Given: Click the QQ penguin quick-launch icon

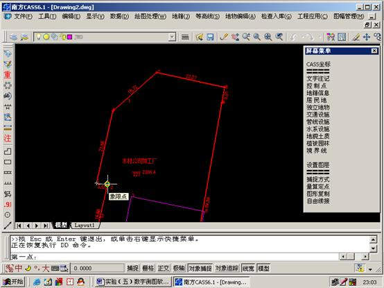Looking at the screenshot, I should pyautogui.click(x=81, y=282).
